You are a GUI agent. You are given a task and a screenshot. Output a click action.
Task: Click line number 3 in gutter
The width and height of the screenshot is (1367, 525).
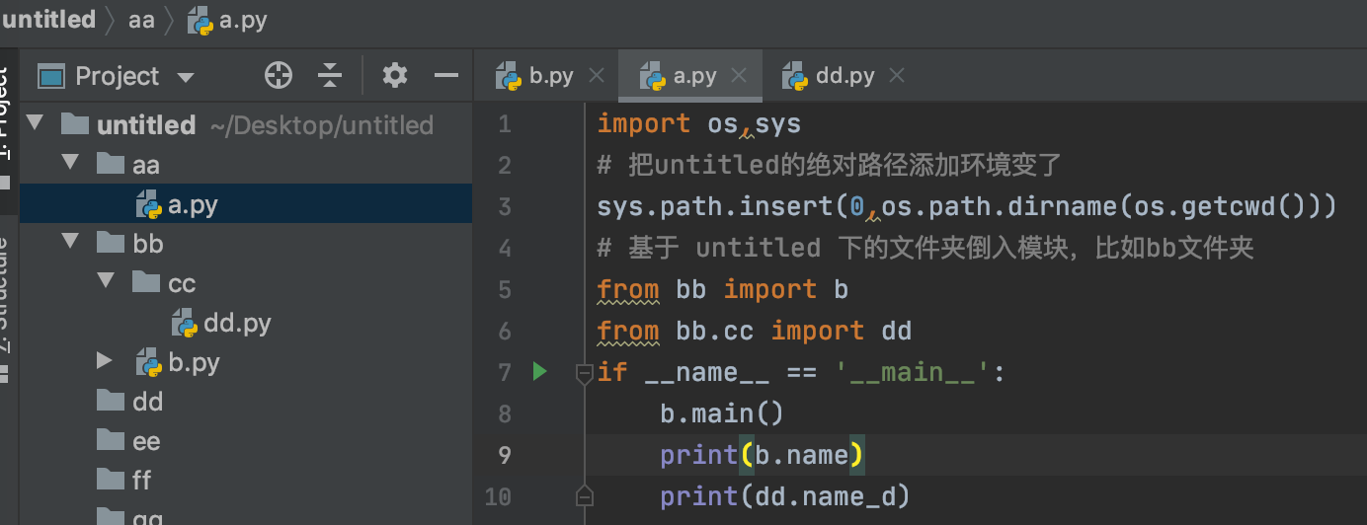click(x=505, y=207)
